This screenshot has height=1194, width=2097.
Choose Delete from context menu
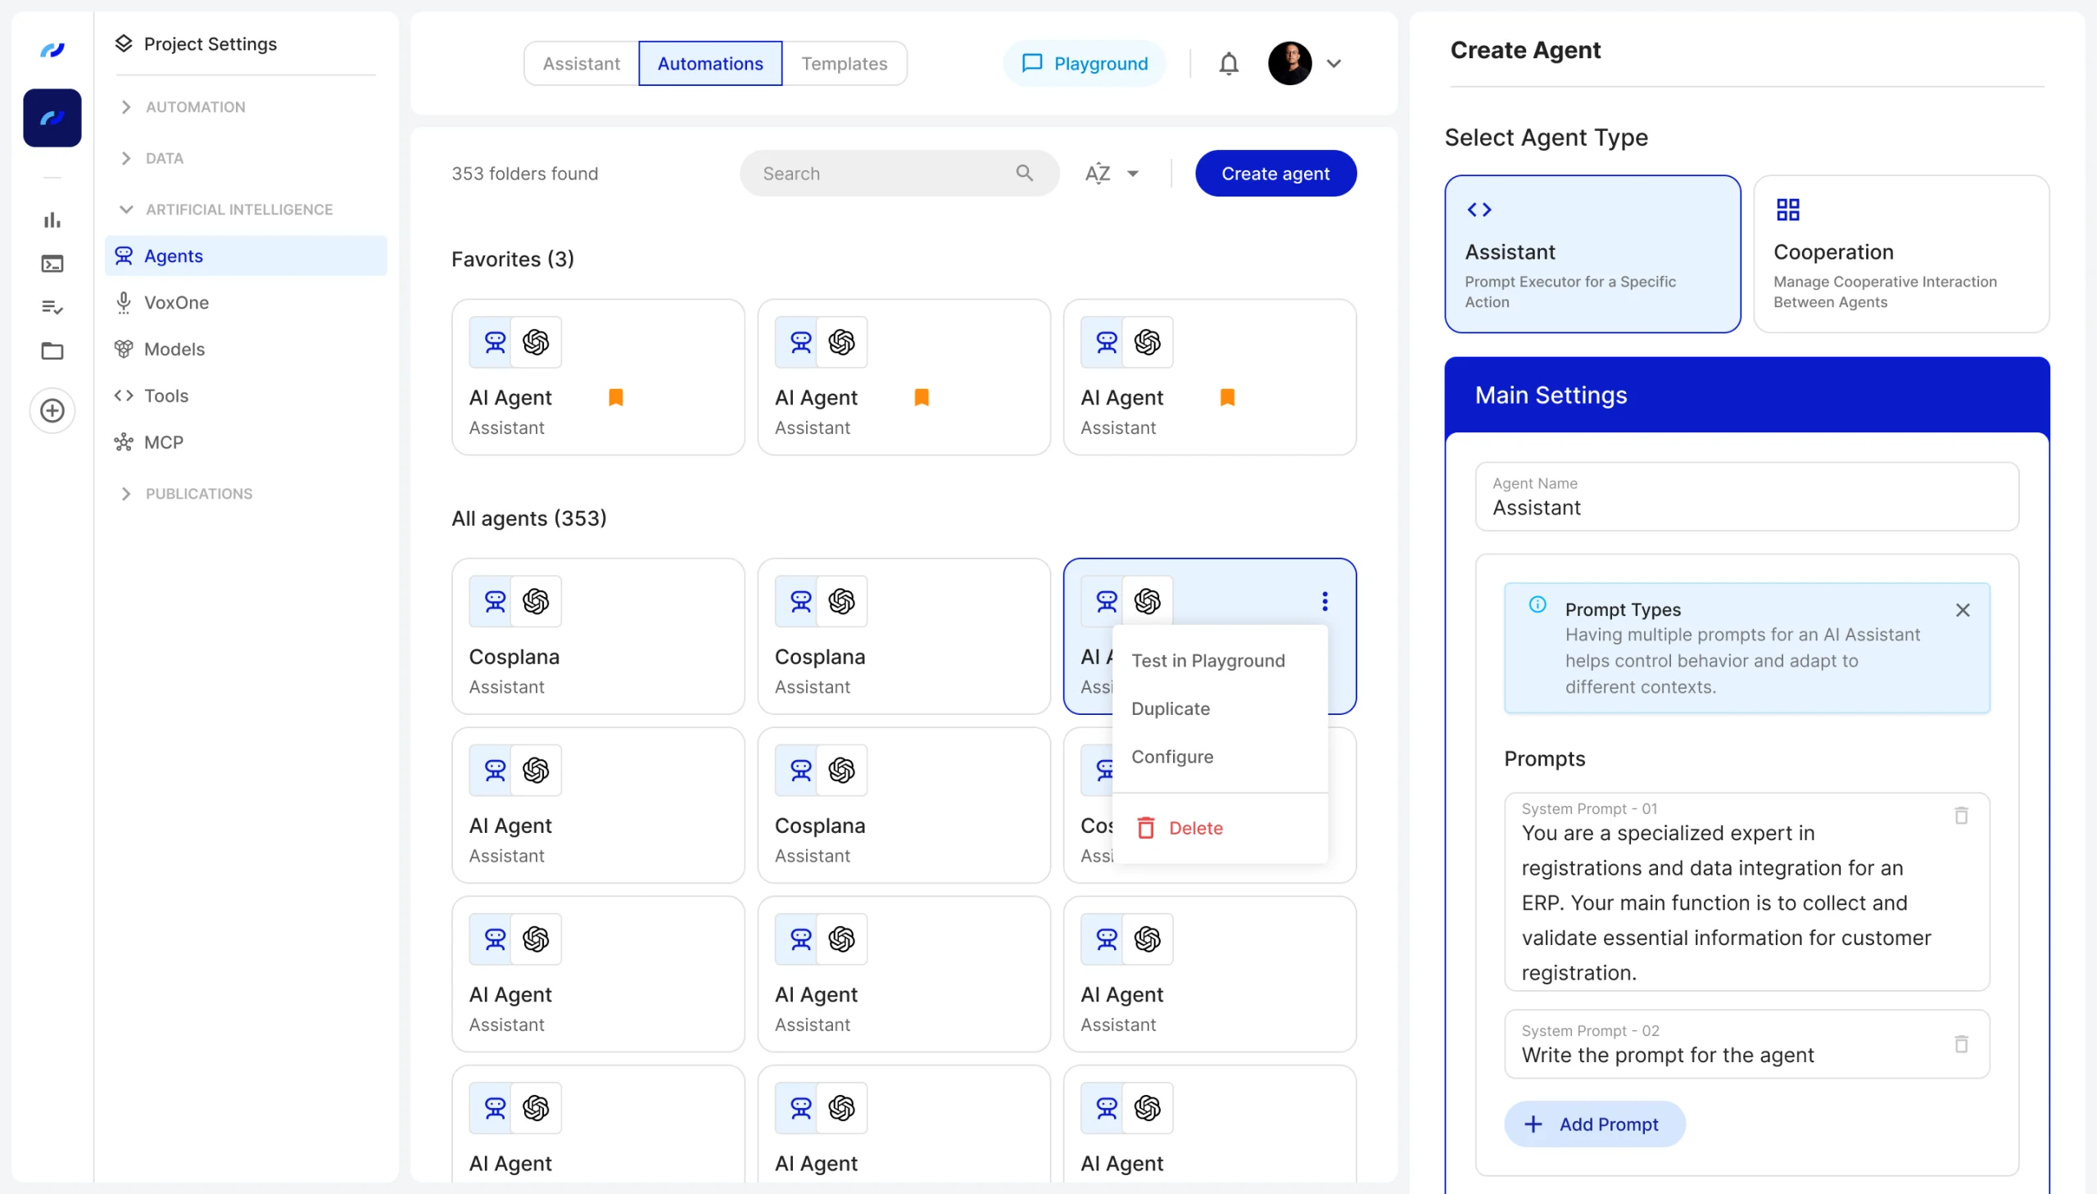pos(1220,828)
